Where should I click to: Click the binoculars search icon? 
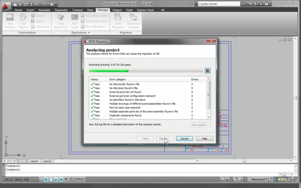click(x=243, y=4)
